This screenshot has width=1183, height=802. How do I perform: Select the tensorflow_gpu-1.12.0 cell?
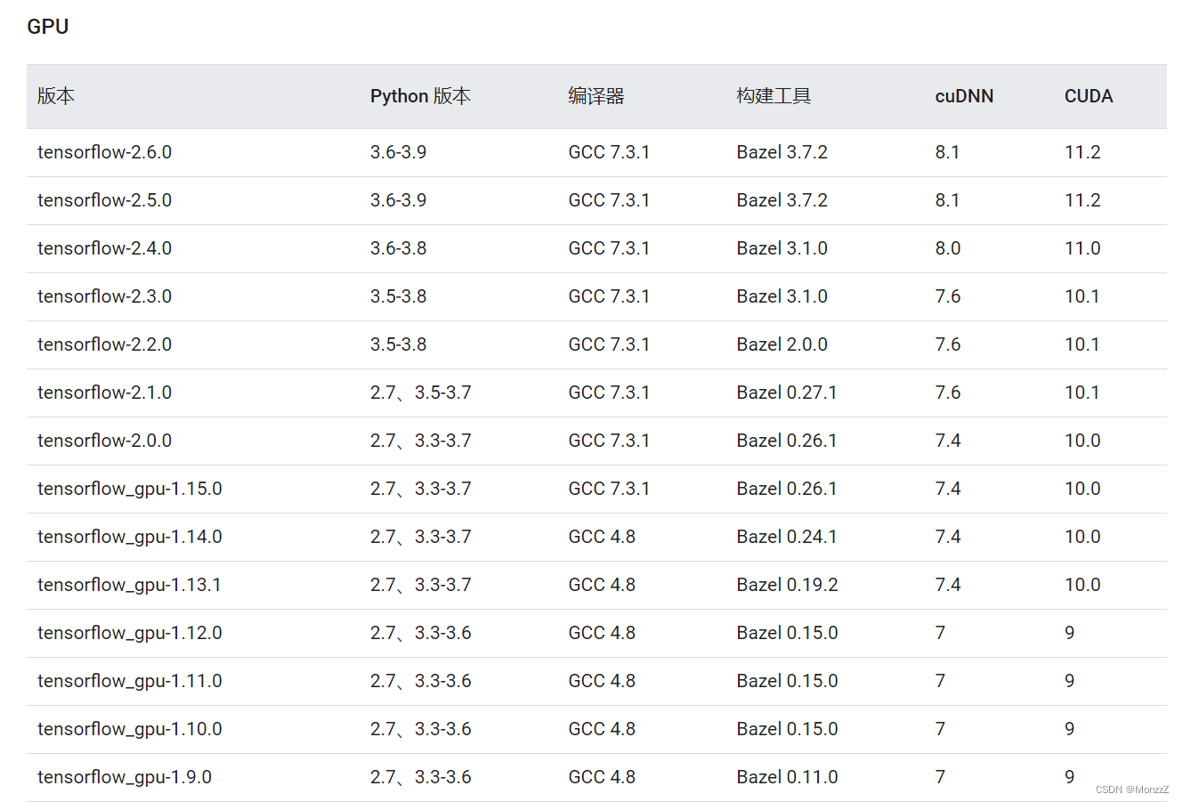click(x=130, y=633)
